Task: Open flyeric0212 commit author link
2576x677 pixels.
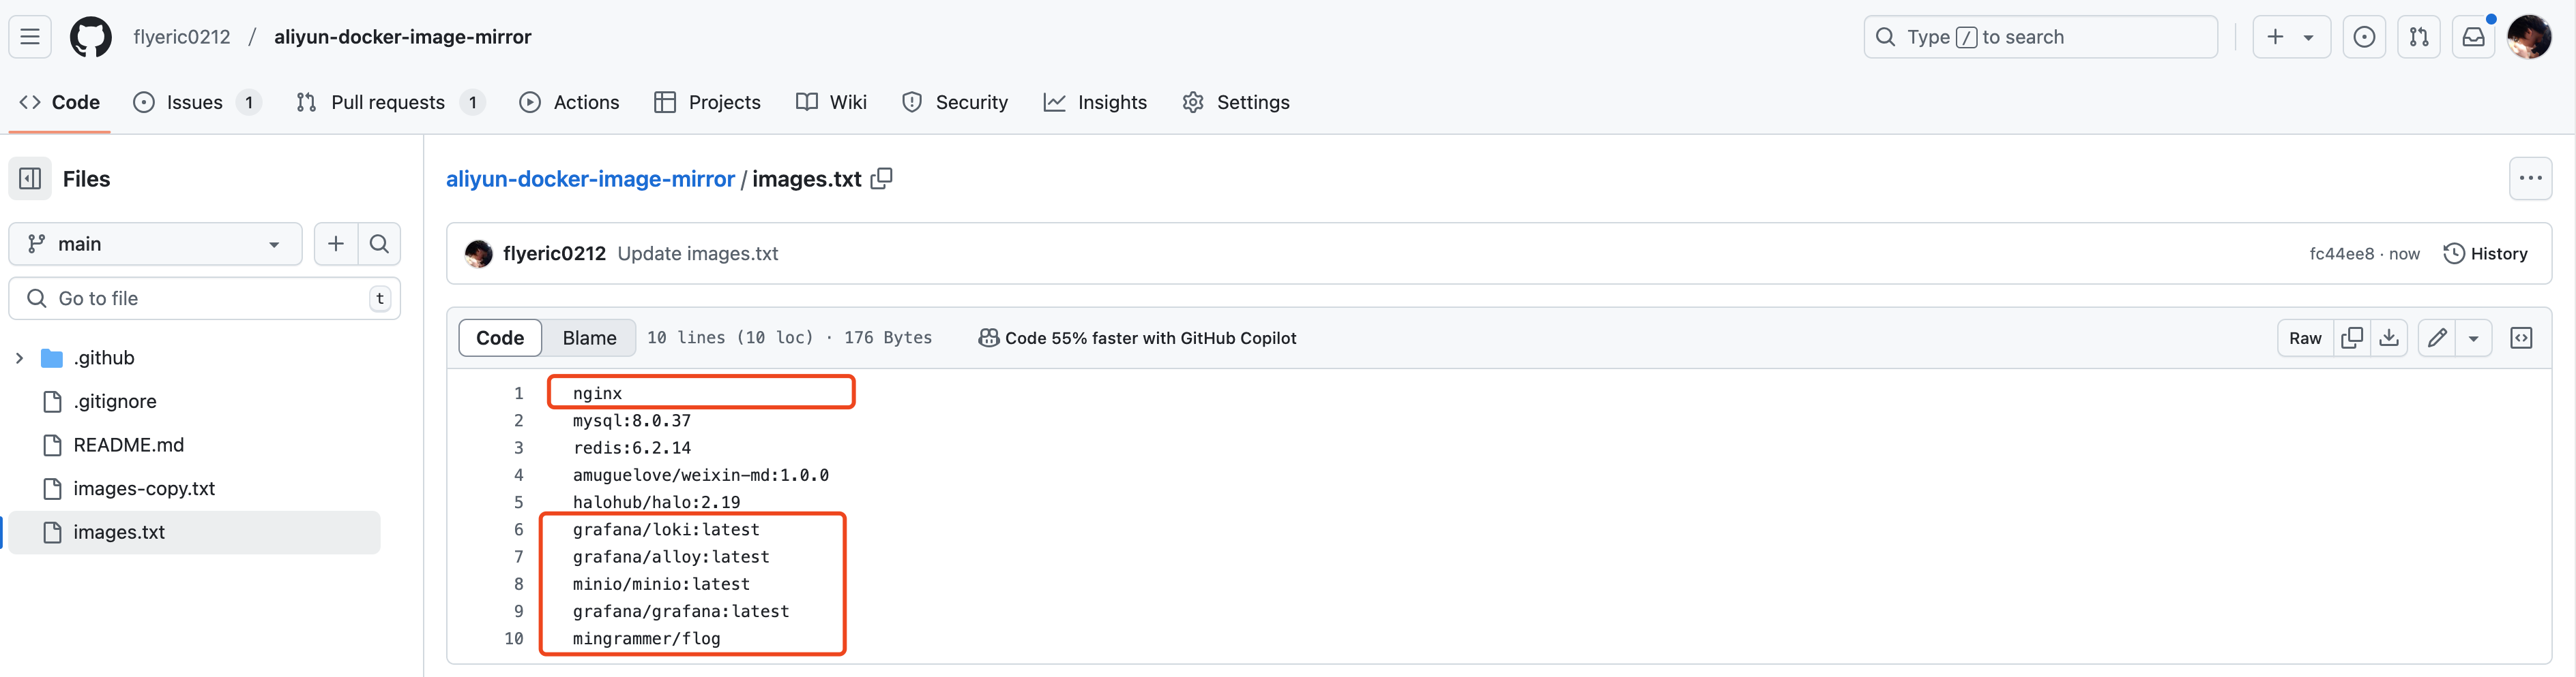Action: 555,253
